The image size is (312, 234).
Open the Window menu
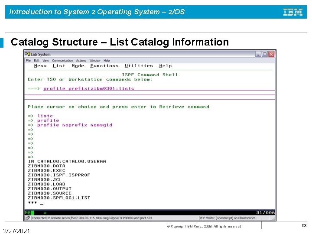point(95,61)
